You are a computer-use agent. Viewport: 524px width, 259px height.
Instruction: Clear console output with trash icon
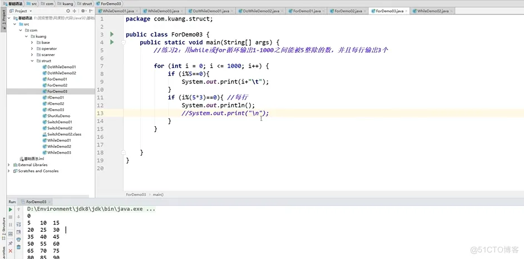pyautogui.click(x=19, y=247)
